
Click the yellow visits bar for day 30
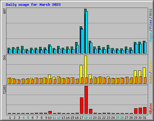140,74
